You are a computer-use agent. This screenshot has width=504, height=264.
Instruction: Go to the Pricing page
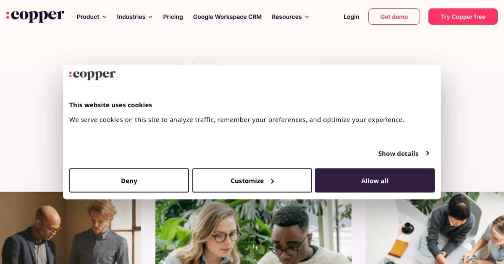point(173,17)
